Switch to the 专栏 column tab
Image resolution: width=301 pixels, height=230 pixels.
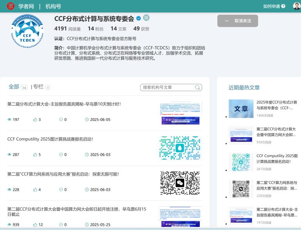38,87
